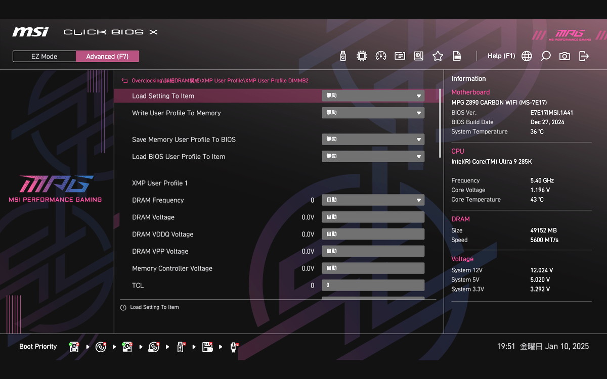Select the network cable boot device
The width and height of the screenshot is (607, 379).
234,347
